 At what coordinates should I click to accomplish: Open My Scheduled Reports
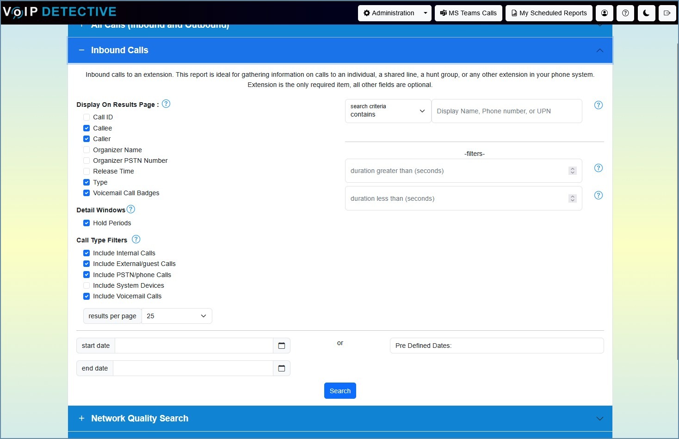coord(549,13)
